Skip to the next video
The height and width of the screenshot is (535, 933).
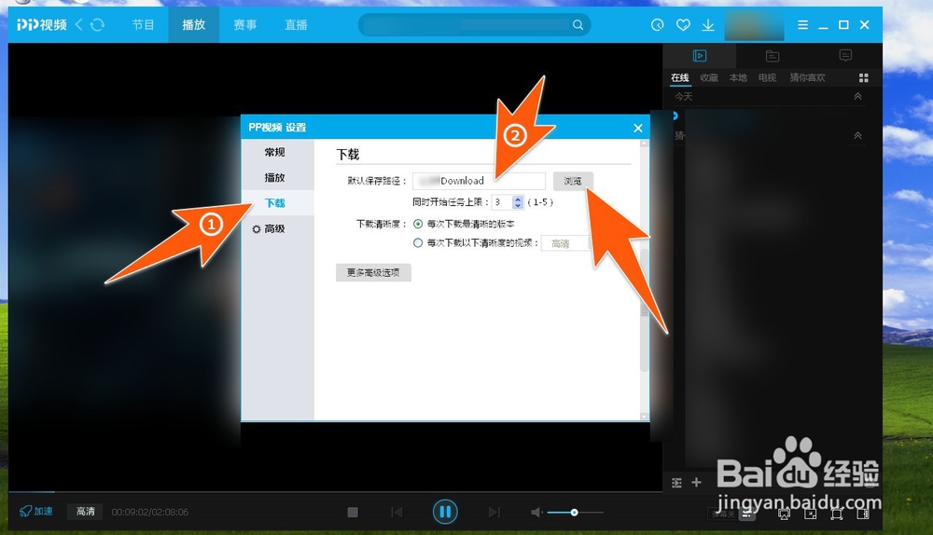pyautogui.click(x=494, y=512)
